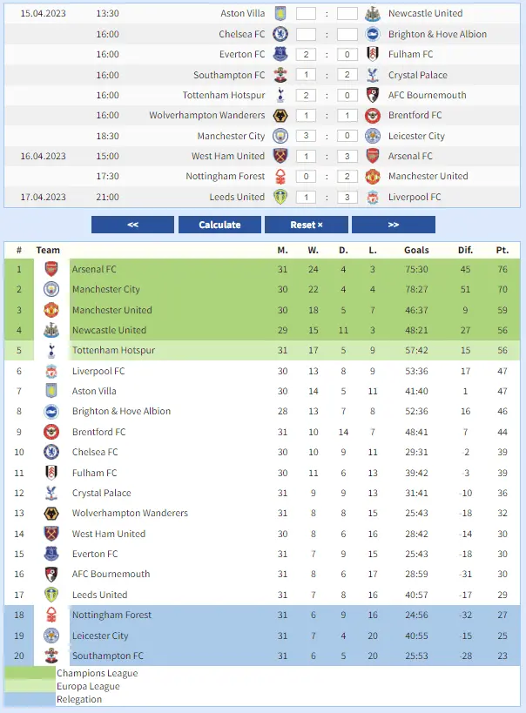The height and width of the screenshot is (713, 526).
Task: Click Arsenal FC crest in standings table
Action: point(51,269)
